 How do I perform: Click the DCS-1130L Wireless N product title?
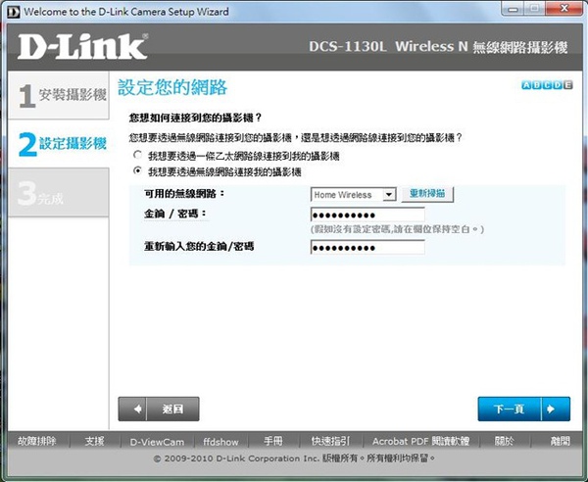tap(438, 47)
